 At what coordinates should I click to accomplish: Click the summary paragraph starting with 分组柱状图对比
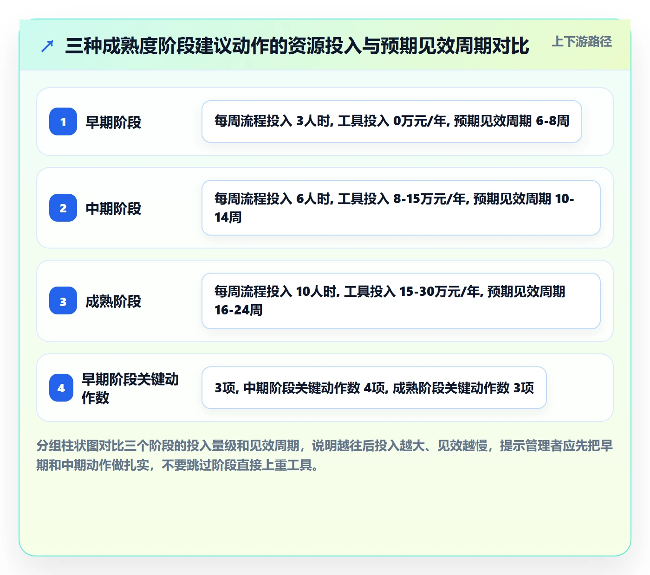point(325,455)
